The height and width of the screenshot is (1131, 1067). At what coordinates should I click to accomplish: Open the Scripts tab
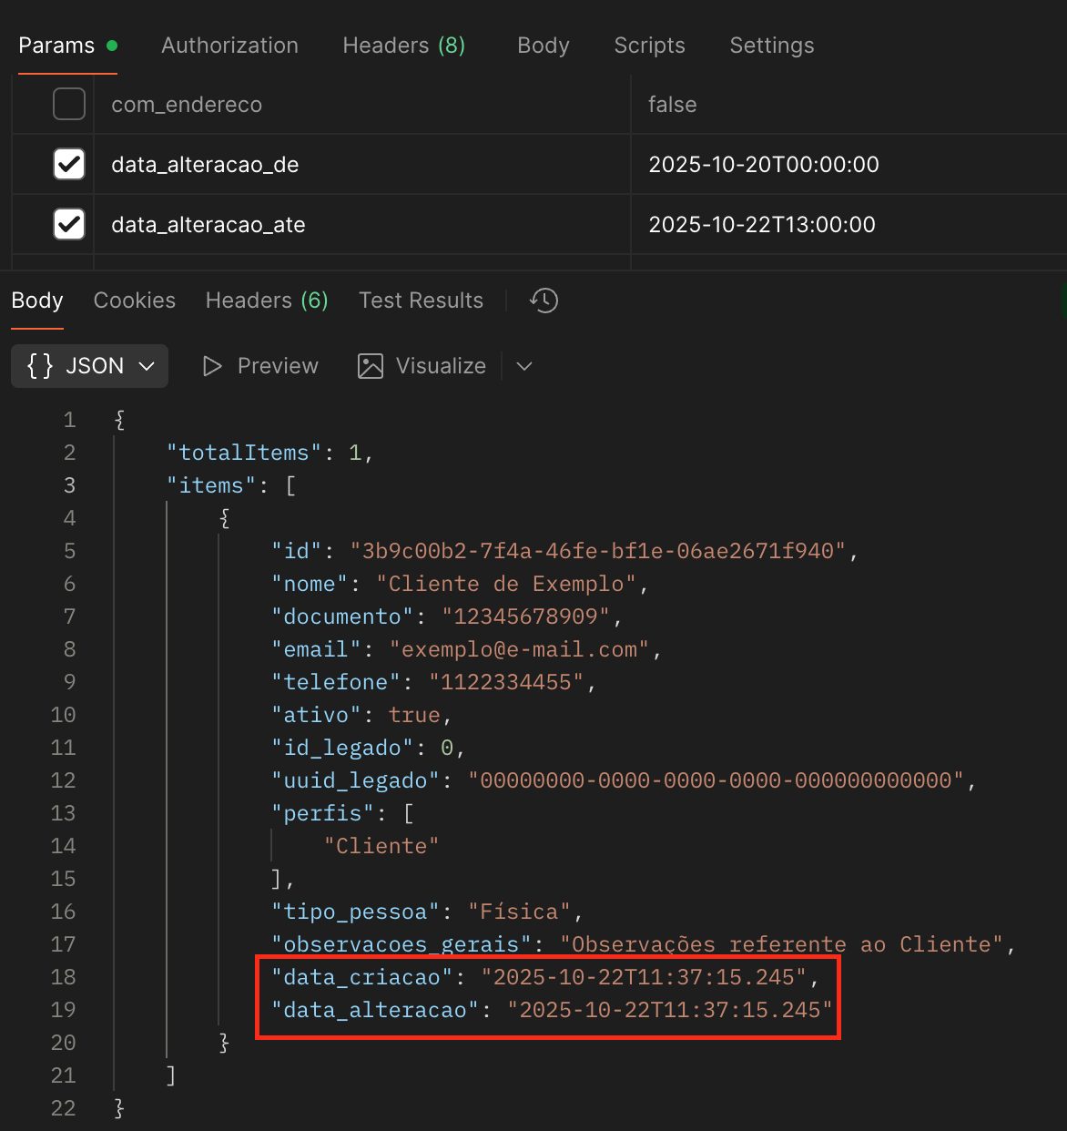click(x=649, y=45)
